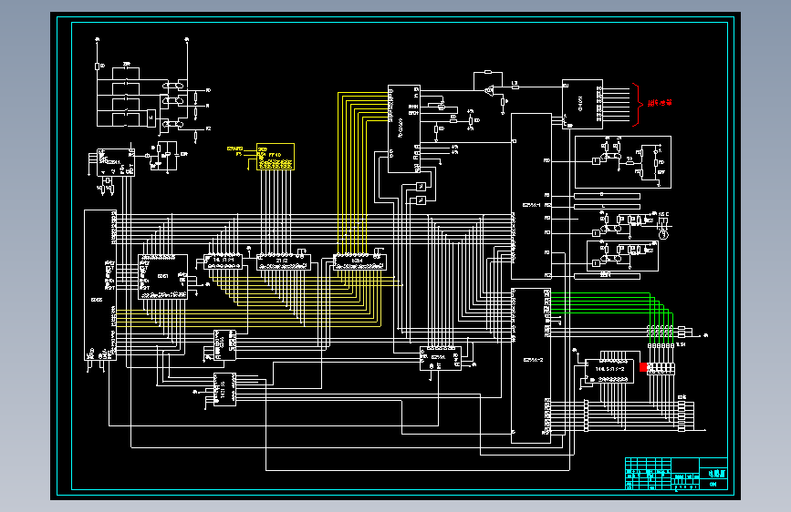The height and width of the screenshot is (512, 791).
Task: Select the top-right chip beside the red brace
Action: [582, 104]
